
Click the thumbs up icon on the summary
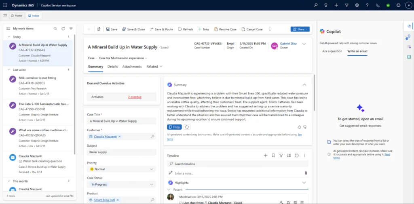click(299, 127)
